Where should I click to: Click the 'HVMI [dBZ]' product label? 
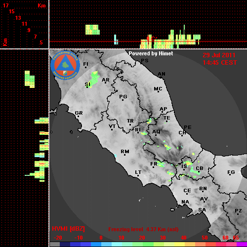coord(68,229)
